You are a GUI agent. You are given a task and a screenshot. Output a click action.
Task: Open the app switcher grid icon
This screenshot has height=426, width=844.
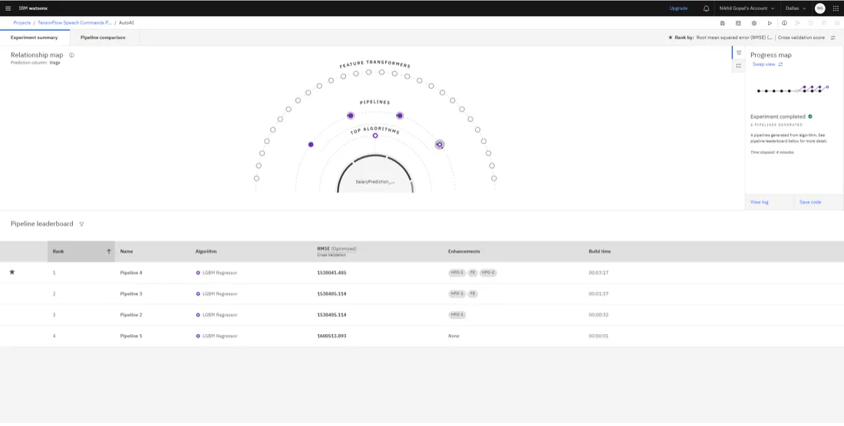click(836, 8)
